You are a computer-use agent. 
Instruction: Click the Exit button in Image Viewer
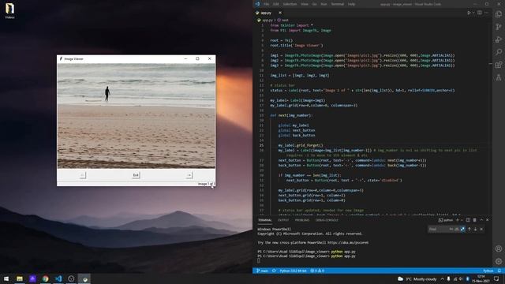pyautogui.click(x=136, y=175)
